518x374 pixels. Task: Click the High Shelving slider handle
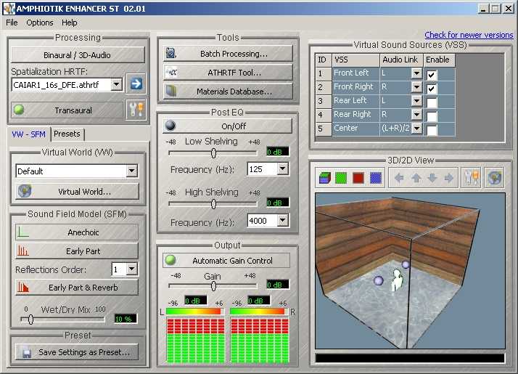[x=213, y=204]
